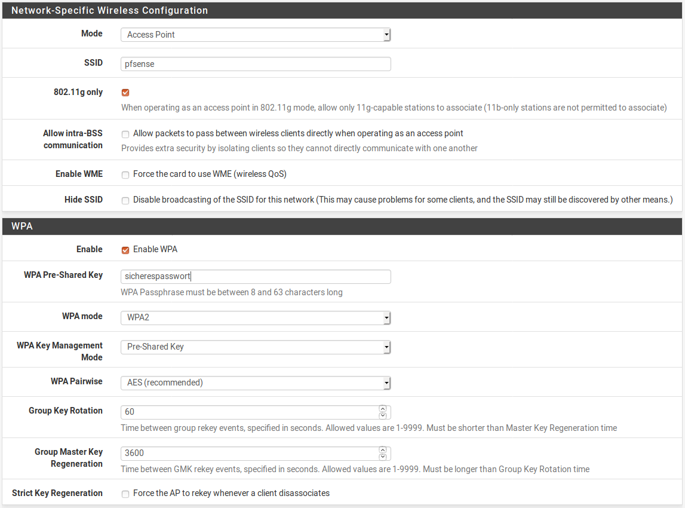Viewport: 685px width, 508px height.
Task: Enable the WME wireless QoS checkbox
Action: (x=125, y=175)
